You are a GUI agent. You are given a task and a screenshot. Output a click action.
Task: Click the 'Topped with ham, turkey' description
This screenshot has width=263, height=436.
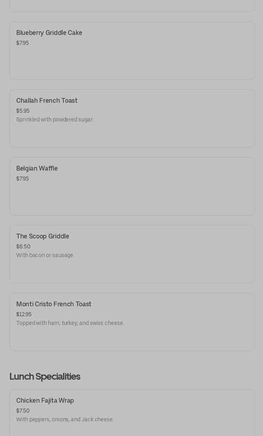70,323
